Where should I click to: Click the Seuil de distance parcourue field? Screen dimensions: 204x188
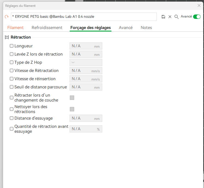tap(86, 87)
